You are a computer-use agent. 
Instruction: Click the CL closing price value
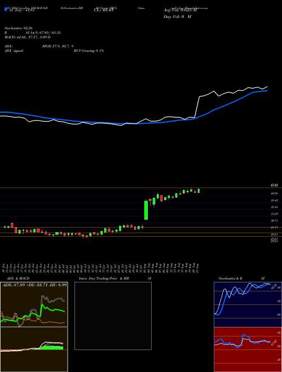click(x=104, y=10)
